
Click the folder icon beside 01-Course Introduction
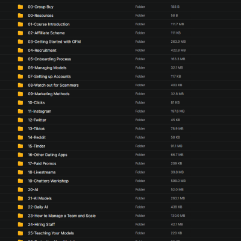(x=20, y=24)
